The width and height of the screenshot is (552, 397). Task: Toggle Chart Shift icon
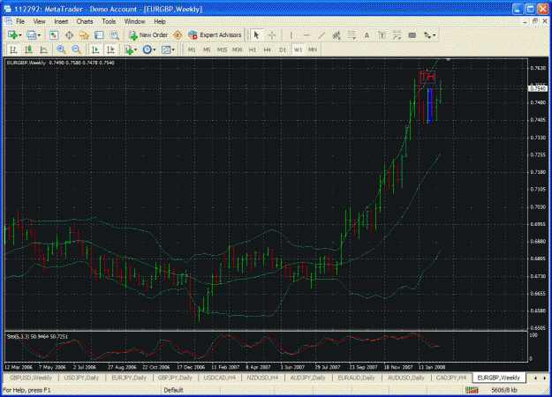click(x=110, y=49)
